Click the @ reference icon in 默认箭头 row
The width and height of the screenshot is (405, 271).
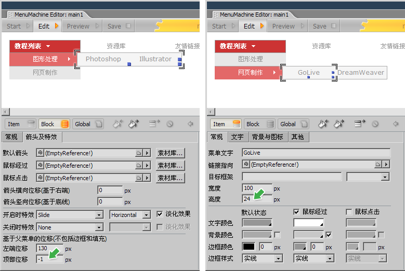point(41,153)
